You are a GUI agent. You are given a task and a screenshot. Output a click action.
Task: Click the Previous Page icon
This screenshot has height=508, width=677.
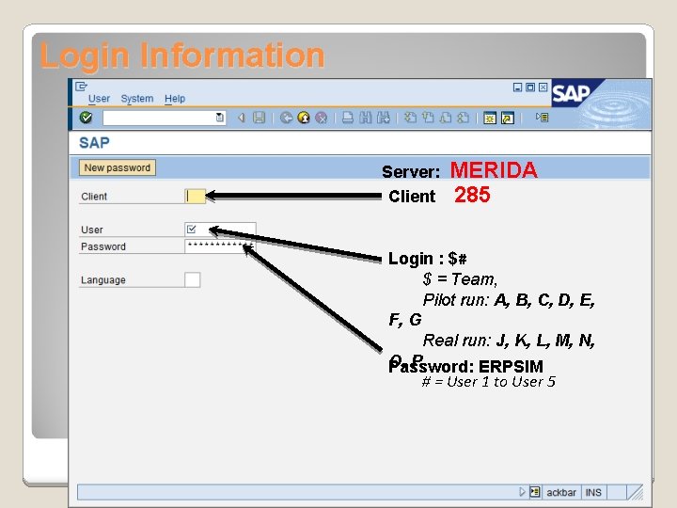428,118
